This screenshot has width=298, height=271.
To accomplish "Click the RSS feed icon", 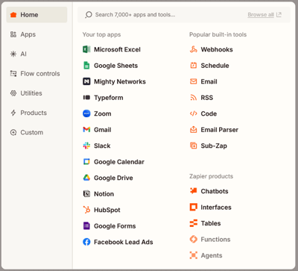I will click(194, 98).
